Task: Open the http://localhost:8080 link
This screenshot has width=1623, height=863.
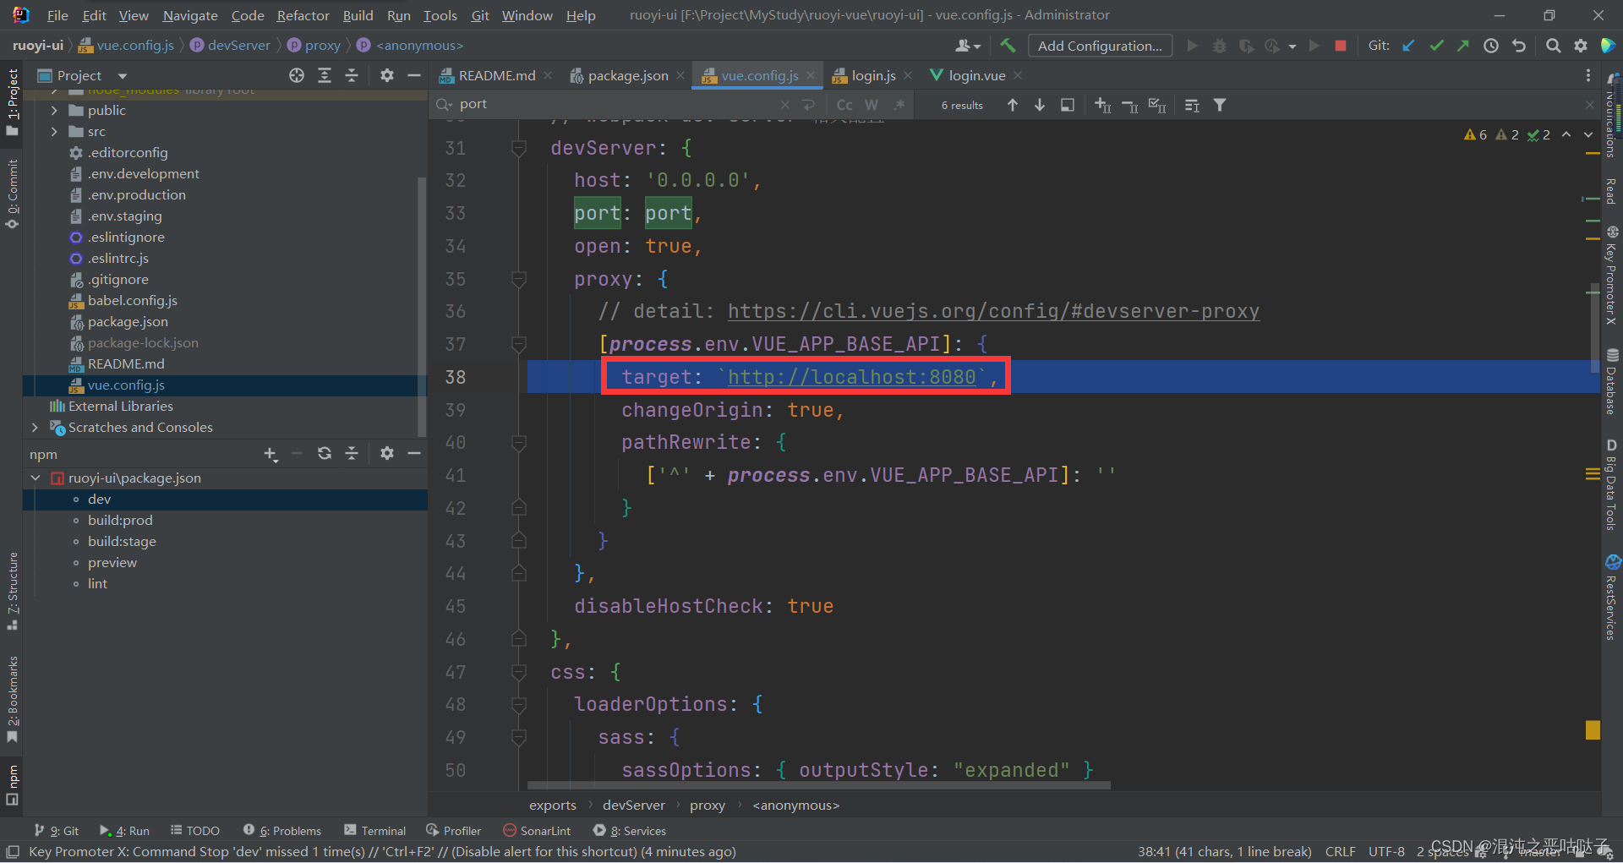Action: click(851, 377)
